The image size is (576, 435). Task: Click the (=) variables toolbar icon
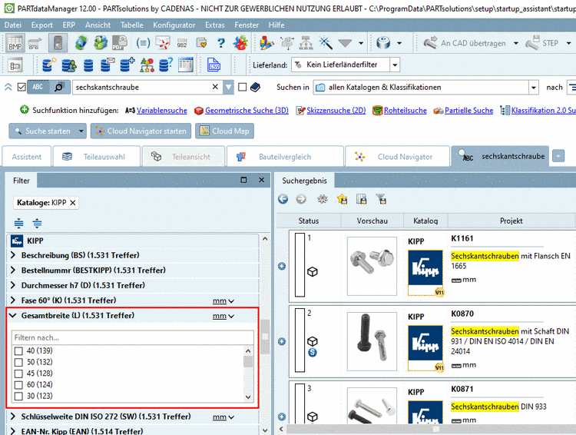pos(143,43)
